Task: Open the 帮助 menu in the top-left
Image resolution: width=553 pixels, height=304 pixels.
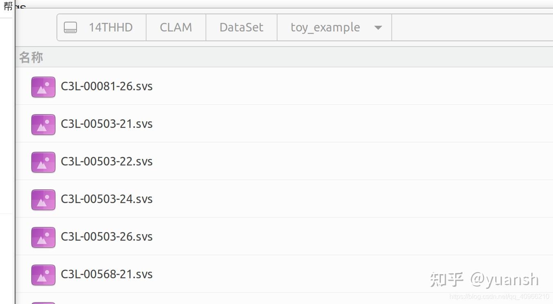Action: [9, 6]
